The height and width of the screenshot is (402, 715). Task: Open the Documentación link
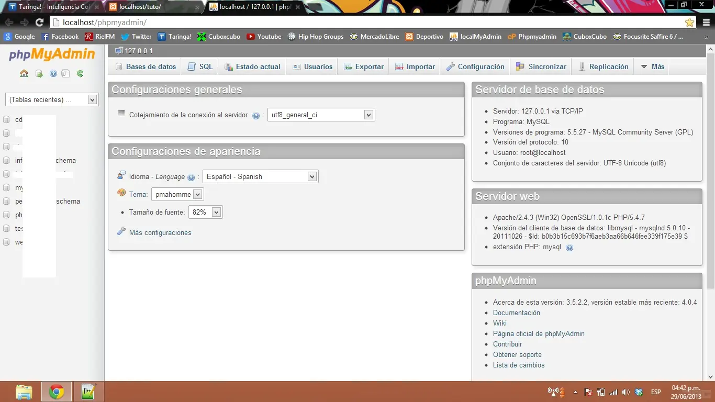[517, 313]
